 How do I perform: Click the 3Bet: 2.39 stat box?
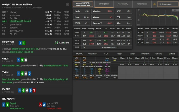click(124, 23)
